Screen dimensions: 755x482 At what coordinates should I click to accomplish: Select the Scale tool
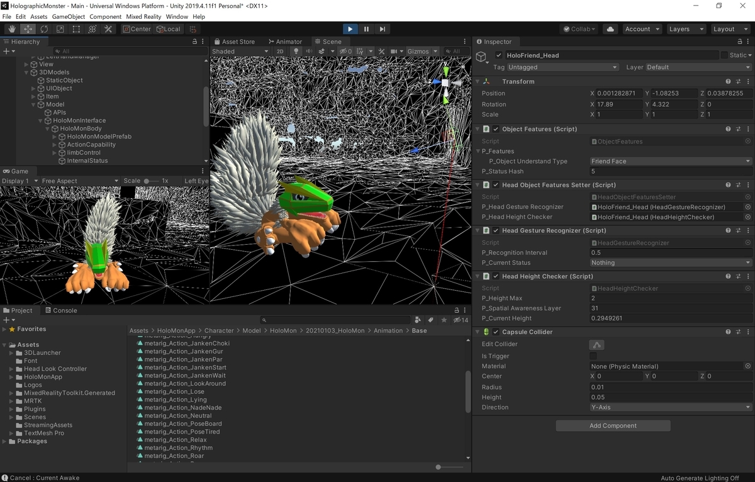(60, 29)
